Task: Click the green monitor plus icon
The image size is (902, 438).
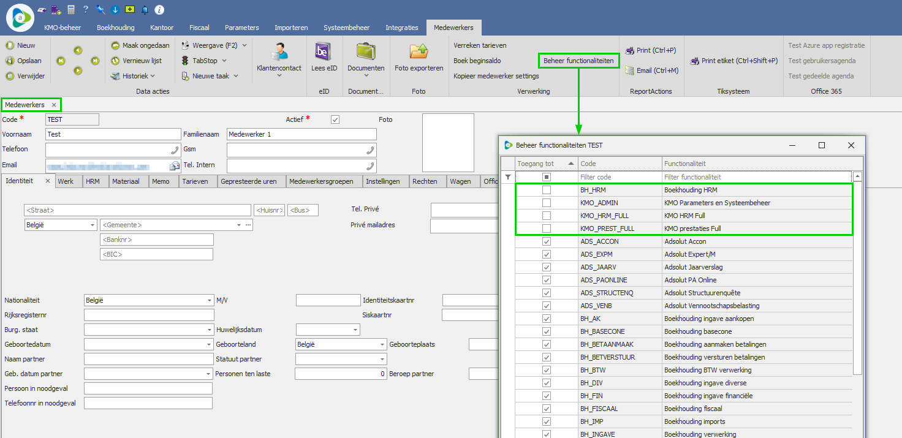Action: (x=130, y=10)
